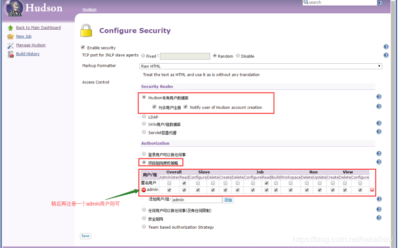Open help for 安全矩阵 option
This screenshot has height=248, width=398.
click(x=379, y=218)
